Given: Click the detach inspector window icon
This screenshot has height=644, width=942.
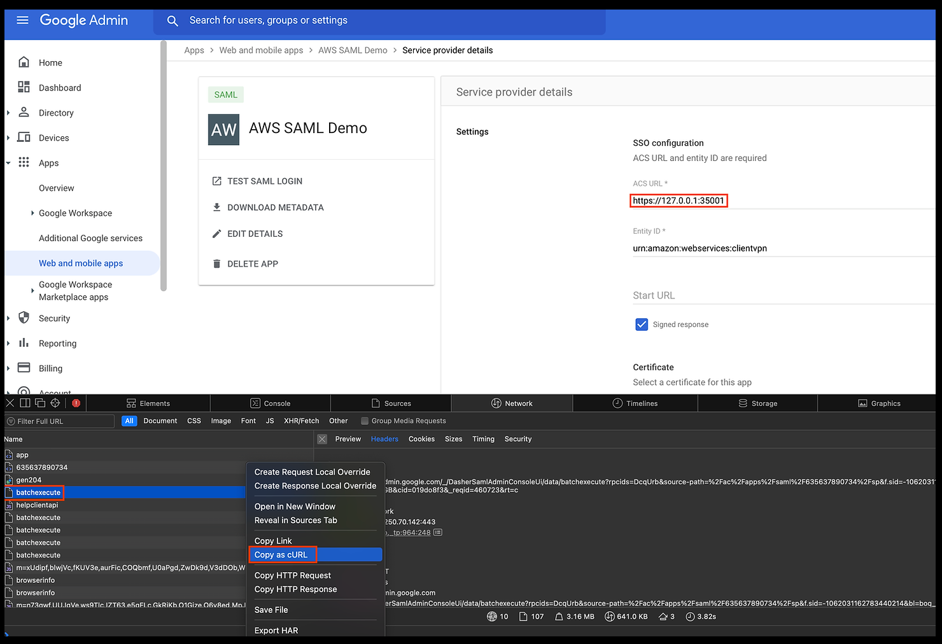Looking at the screenshot, I should [x=40, y=403].
